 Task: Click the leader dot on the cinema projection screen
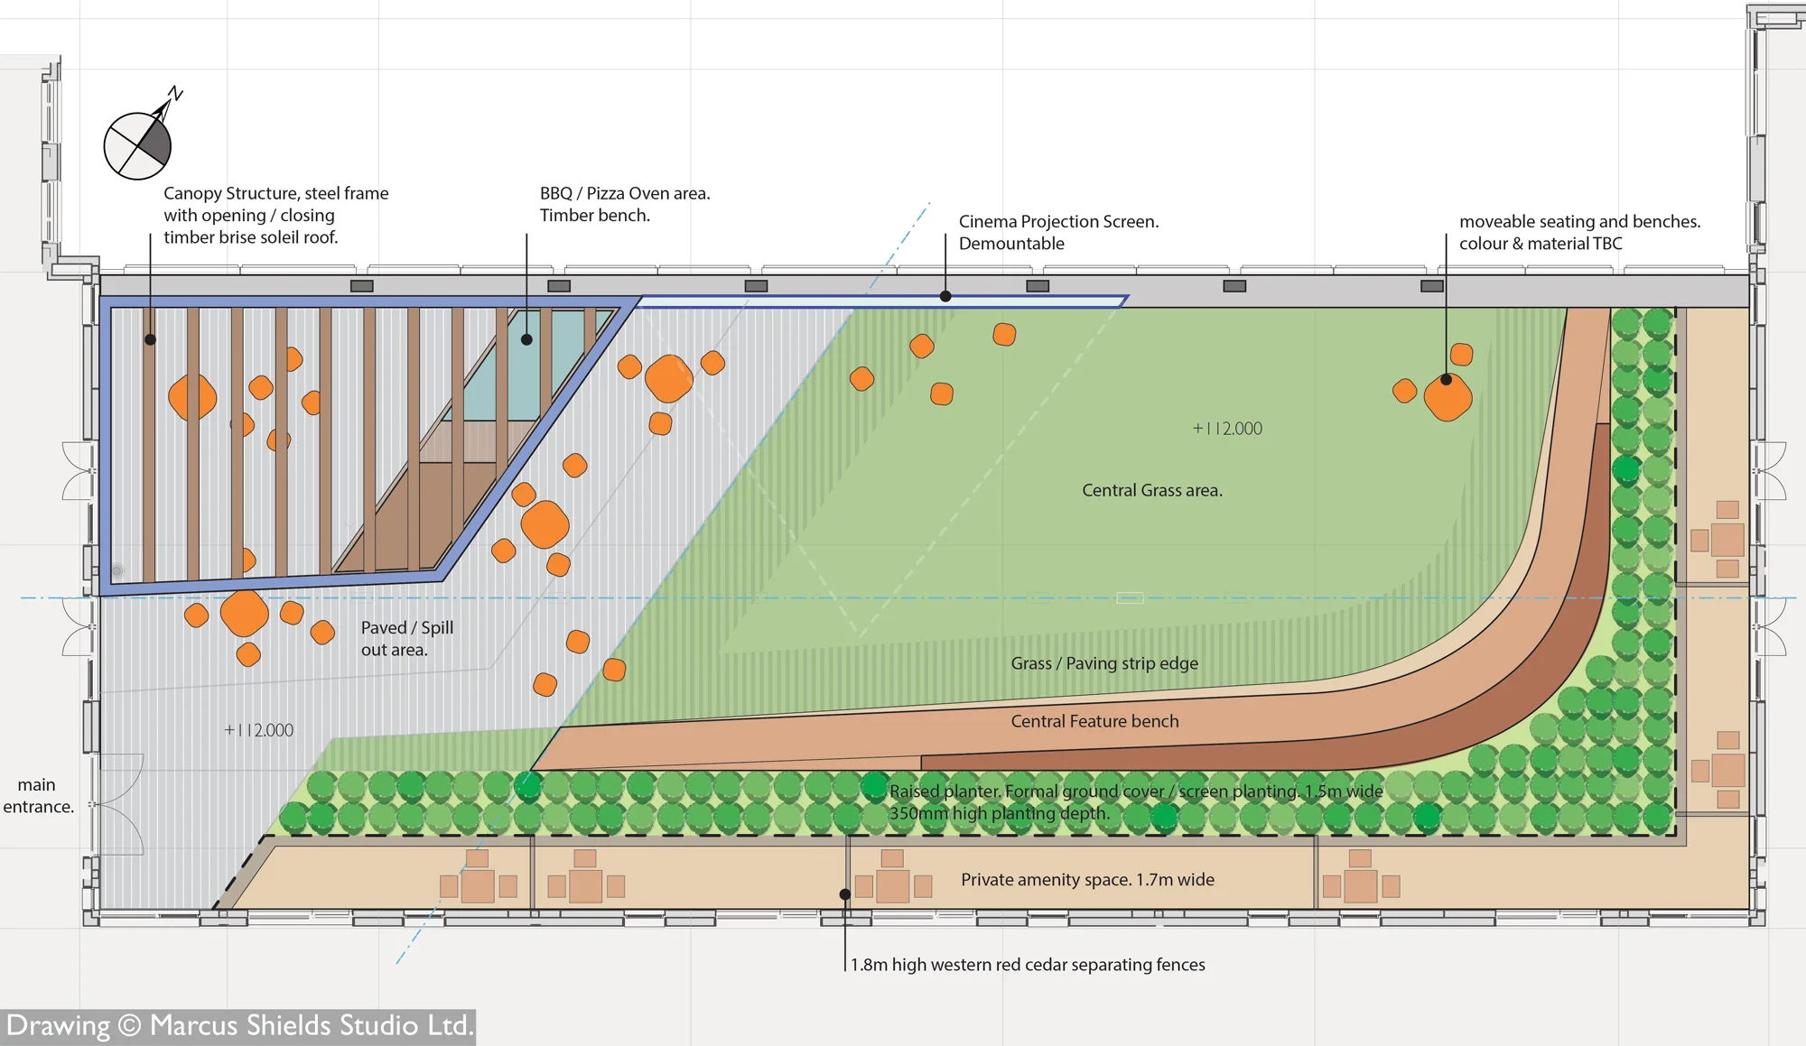tap(945, 296)
